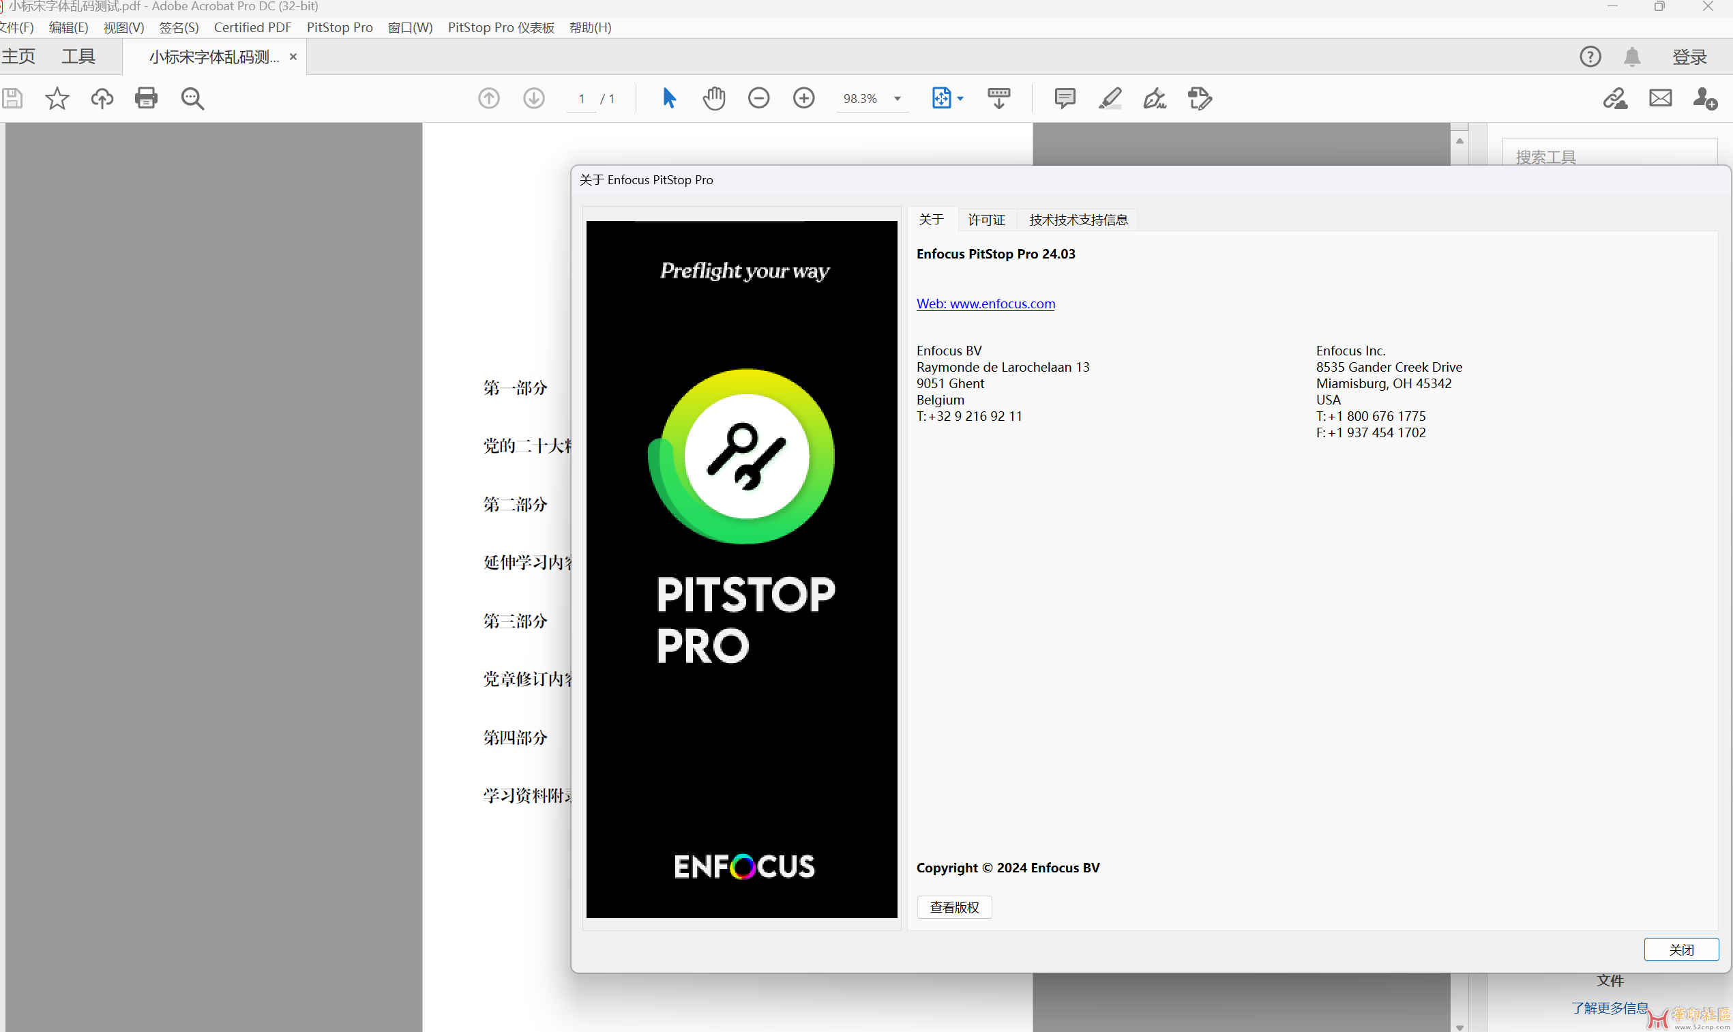
Task: Click the scrolling mode keyboard icon
Action: (999, 98)
